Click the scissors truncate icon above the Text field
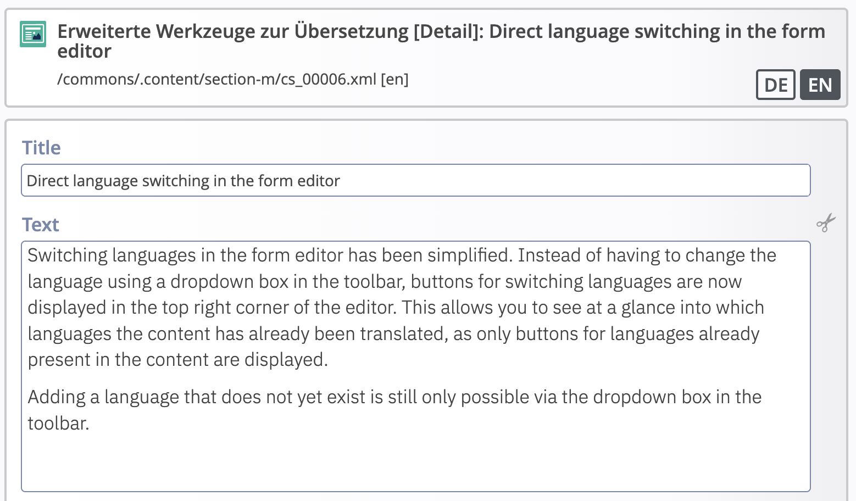The image size is (856, 501). coord(826,223)
